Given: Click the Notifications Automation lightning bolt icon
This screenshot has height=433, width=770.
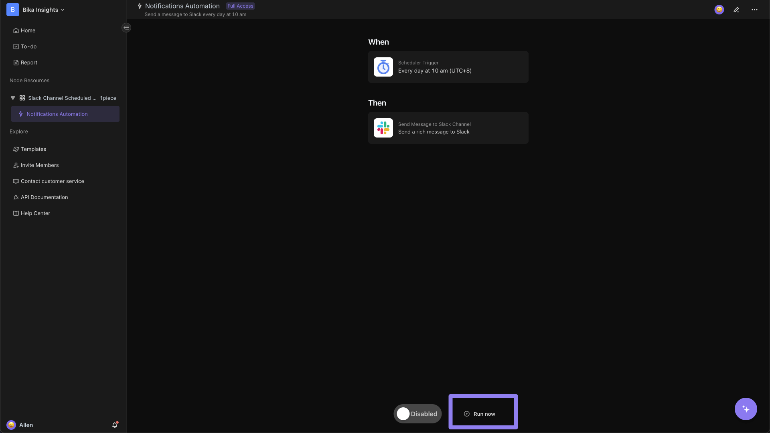Looking at the screenshot, I should tap(21, 114).
